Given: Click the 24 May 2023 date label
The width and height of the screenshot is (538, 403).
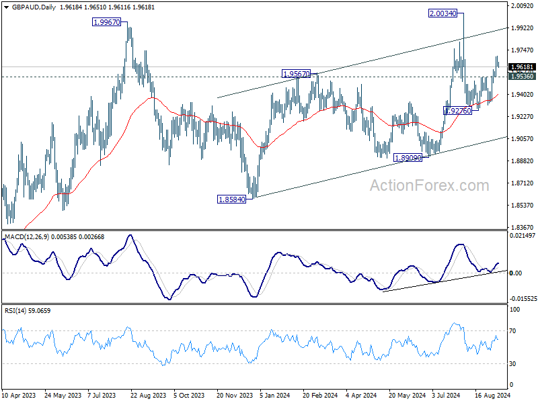Looking at the screenshot, I should [63, 395].
